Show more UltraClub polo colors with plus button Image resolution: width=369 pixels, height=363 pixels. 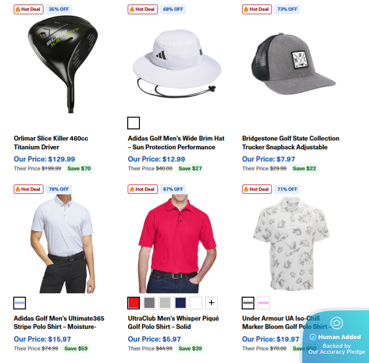pyautogui.click(x=212, y=302)
